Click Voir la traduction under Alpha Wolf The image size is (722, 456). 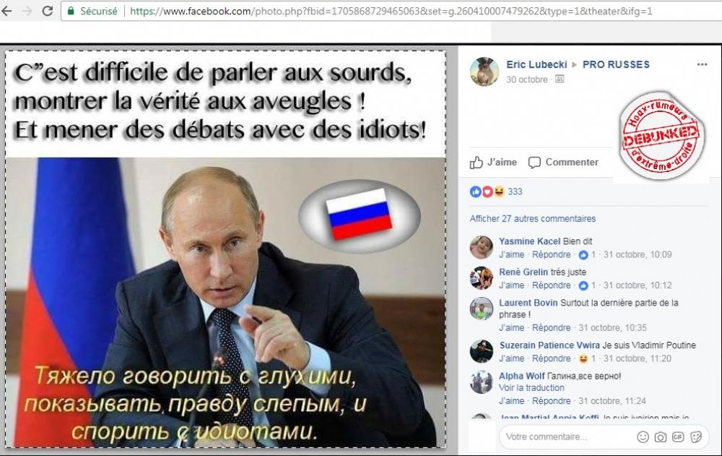[531, 388]
